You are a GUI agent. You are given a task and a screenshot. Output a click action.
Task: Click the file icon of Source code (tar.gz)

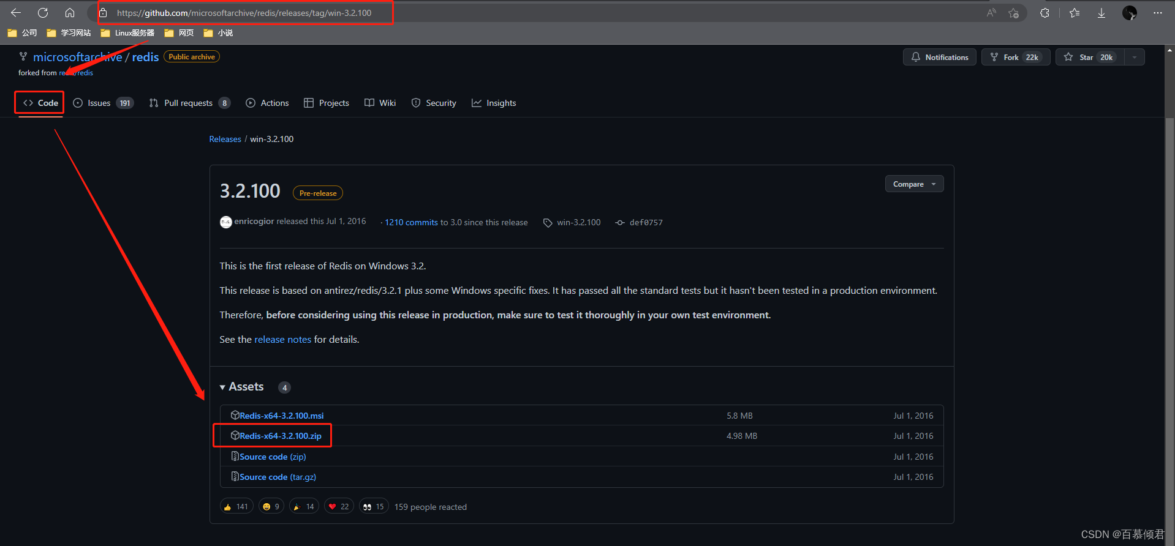coord(235,476)
